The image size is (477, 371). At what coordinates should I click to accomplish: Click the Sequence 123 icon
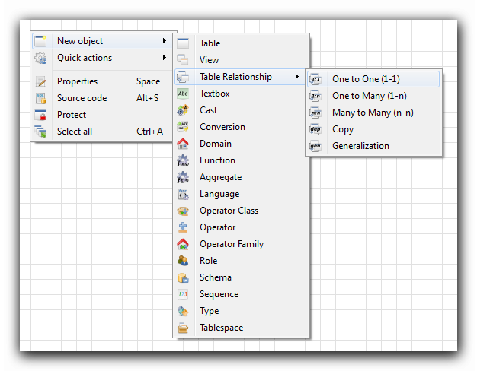pos(183,294)
